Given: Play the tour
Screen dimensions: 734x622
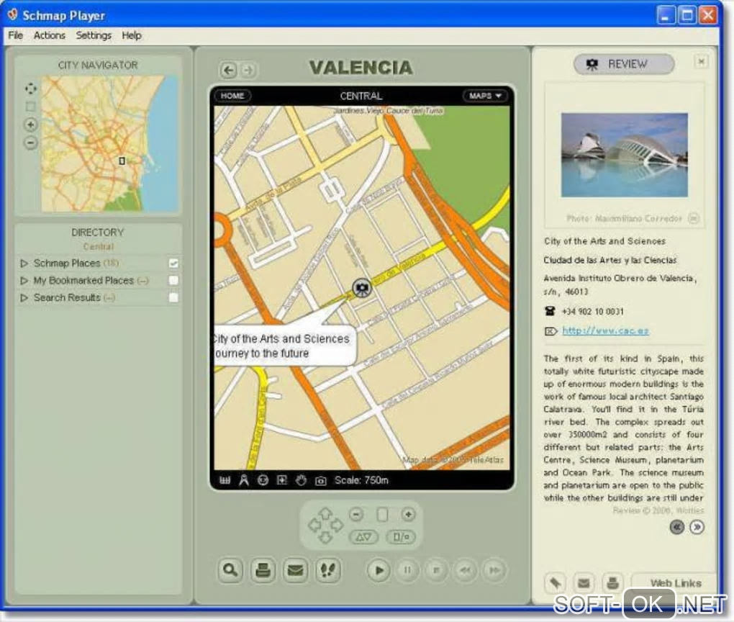Looking at the screenshot, I should coord(379,570).
